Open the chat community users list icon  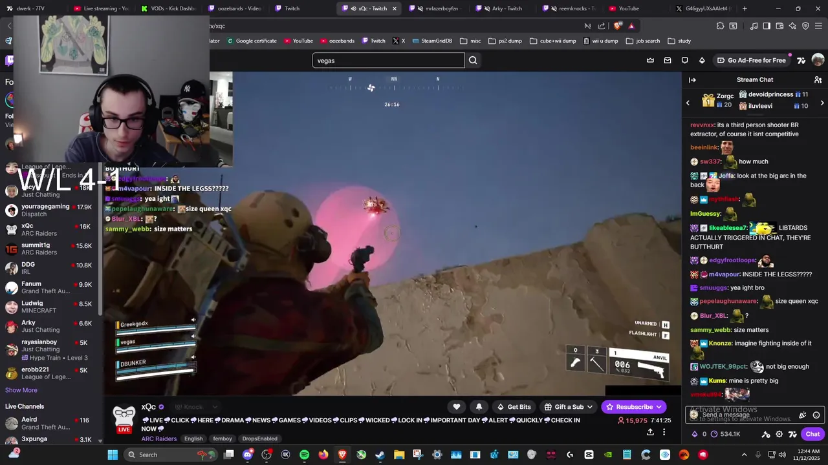pos(818,79)
